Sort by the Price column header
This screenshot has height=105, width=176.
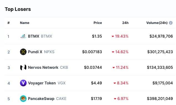point(98,23)
